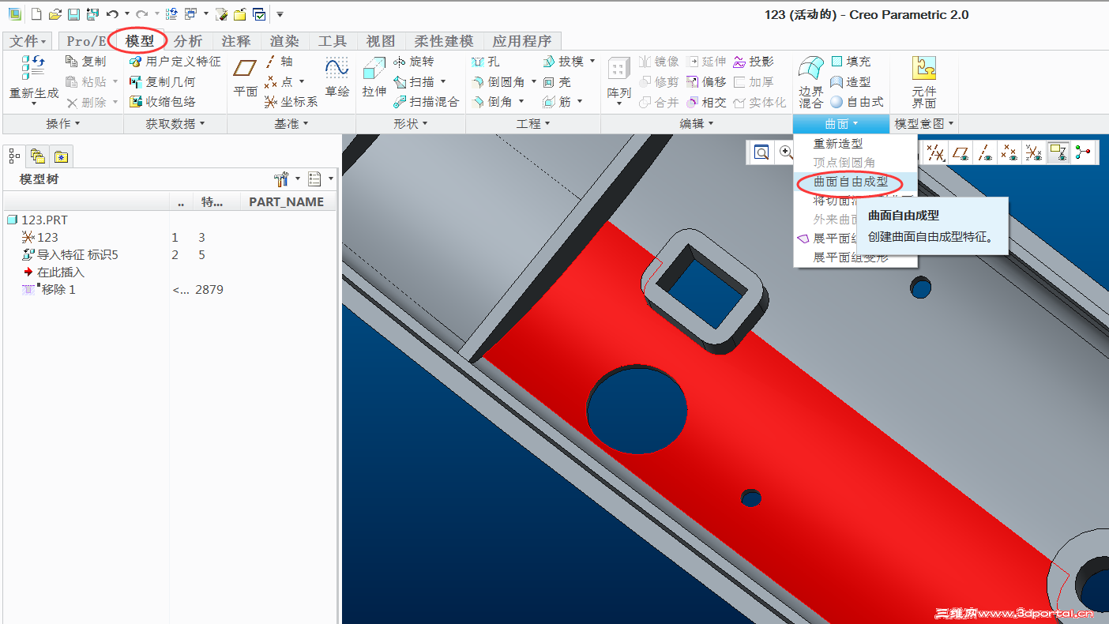Image resolution: width=1109 pixels, height=624 pixels.
Task: Expand the 模型意图 (Model Intent) group dropdown
Action: pyautogui.click(x=924, y=124)
